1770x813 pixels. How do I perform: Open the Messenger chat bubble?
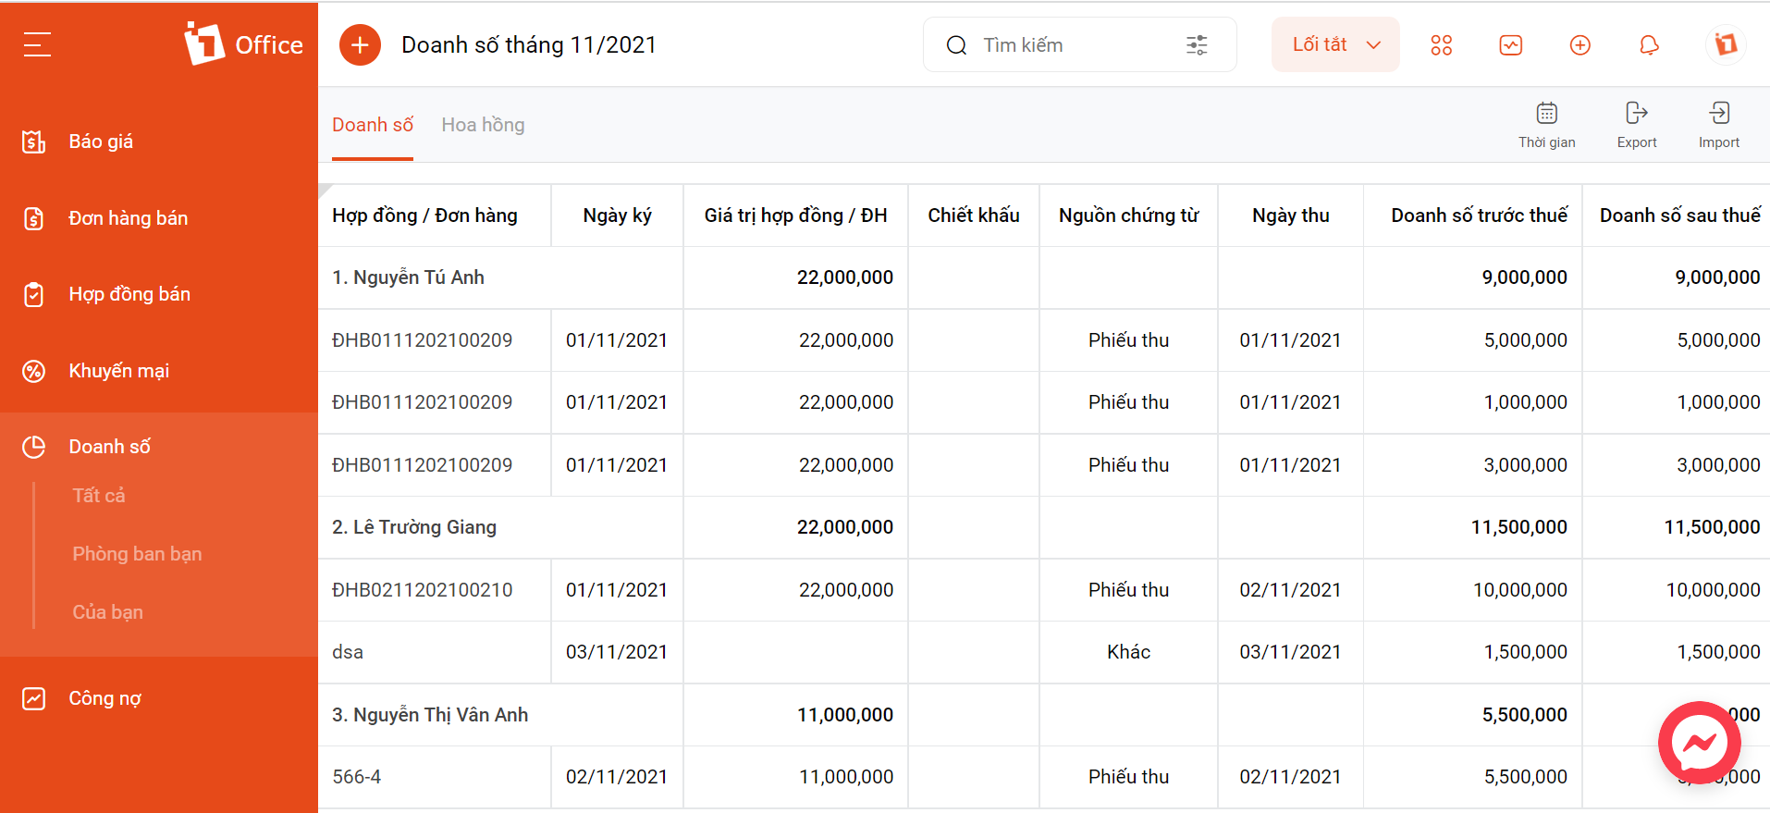pos(1699,743)
